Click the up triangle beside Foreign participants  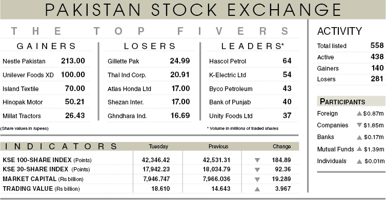(359, 114)
